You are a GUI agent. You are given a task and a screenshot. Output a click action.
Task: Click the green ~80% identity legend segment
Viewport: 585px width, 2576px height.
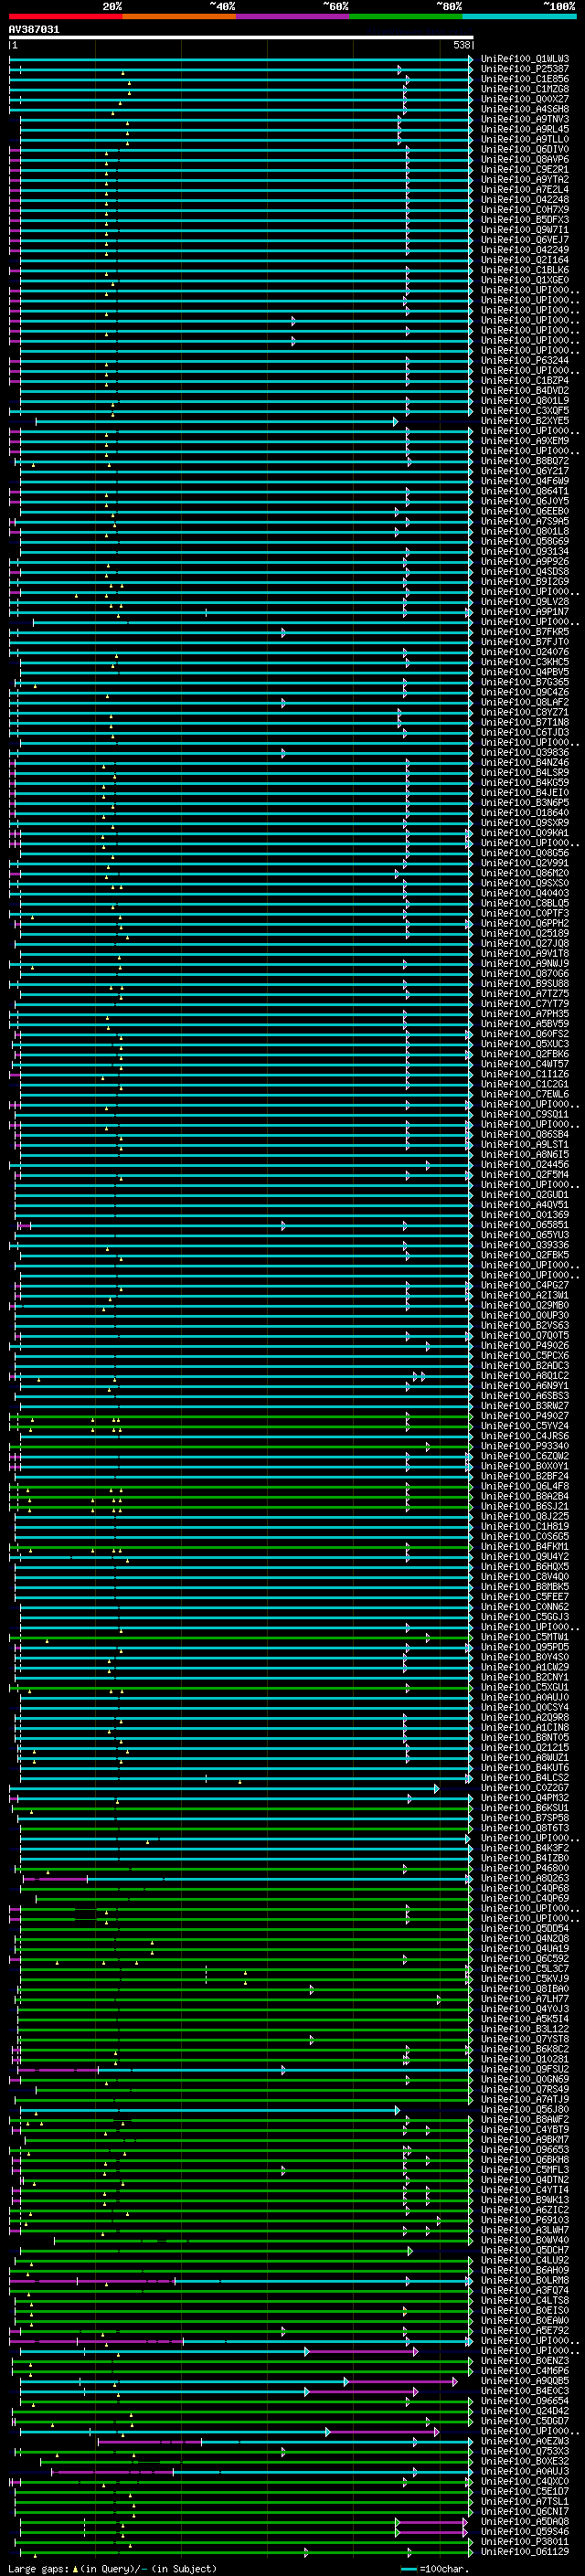click(x=405, y=16)
